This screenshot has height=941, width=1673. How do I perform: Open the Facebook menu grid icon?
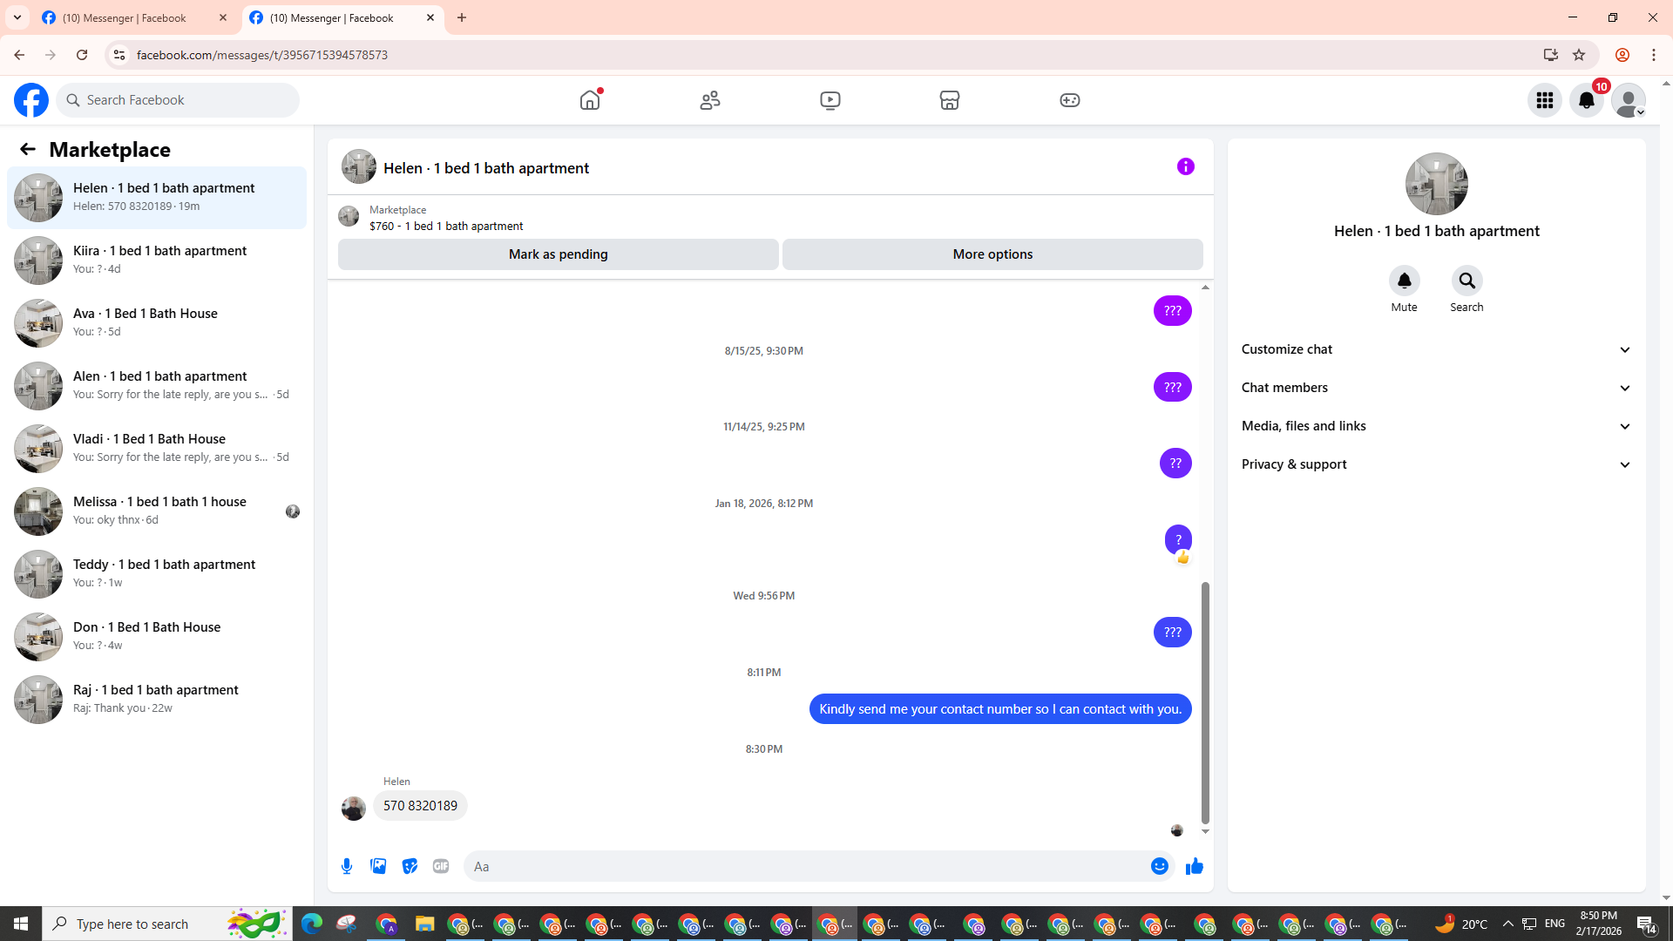tap(1544, 100)
